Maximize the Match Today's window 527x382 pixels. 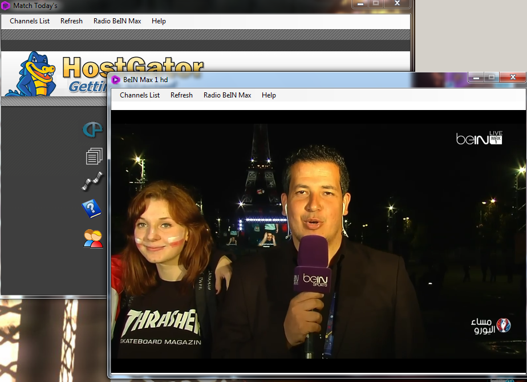click(376, 3)
